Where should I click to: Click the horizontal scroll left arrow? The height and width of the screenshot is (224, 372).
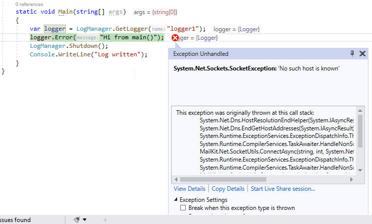click(176, 179)
